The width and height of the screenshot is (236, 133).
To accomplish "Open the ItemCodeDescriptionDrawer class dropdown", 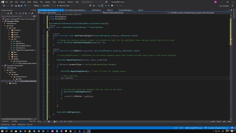I will [135, 13].
